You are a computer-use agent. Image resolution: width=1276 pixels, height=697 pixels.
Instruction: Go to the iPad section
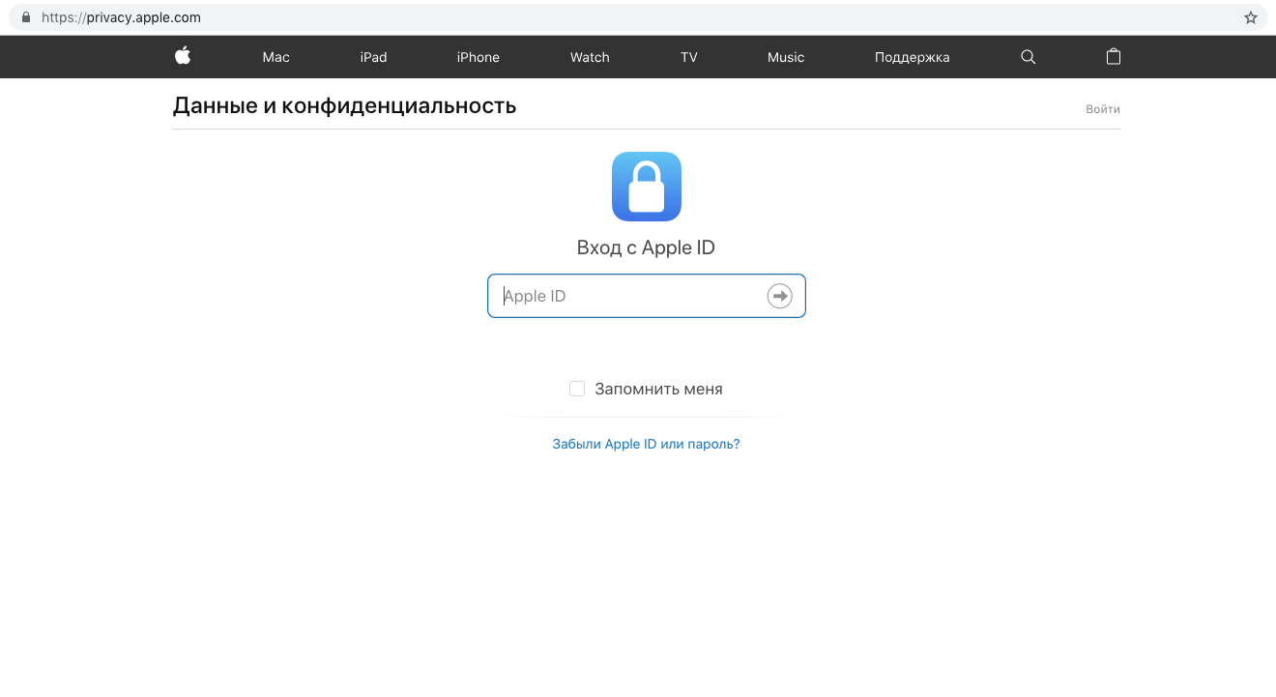pyautogui.click(x=373, y=57)
